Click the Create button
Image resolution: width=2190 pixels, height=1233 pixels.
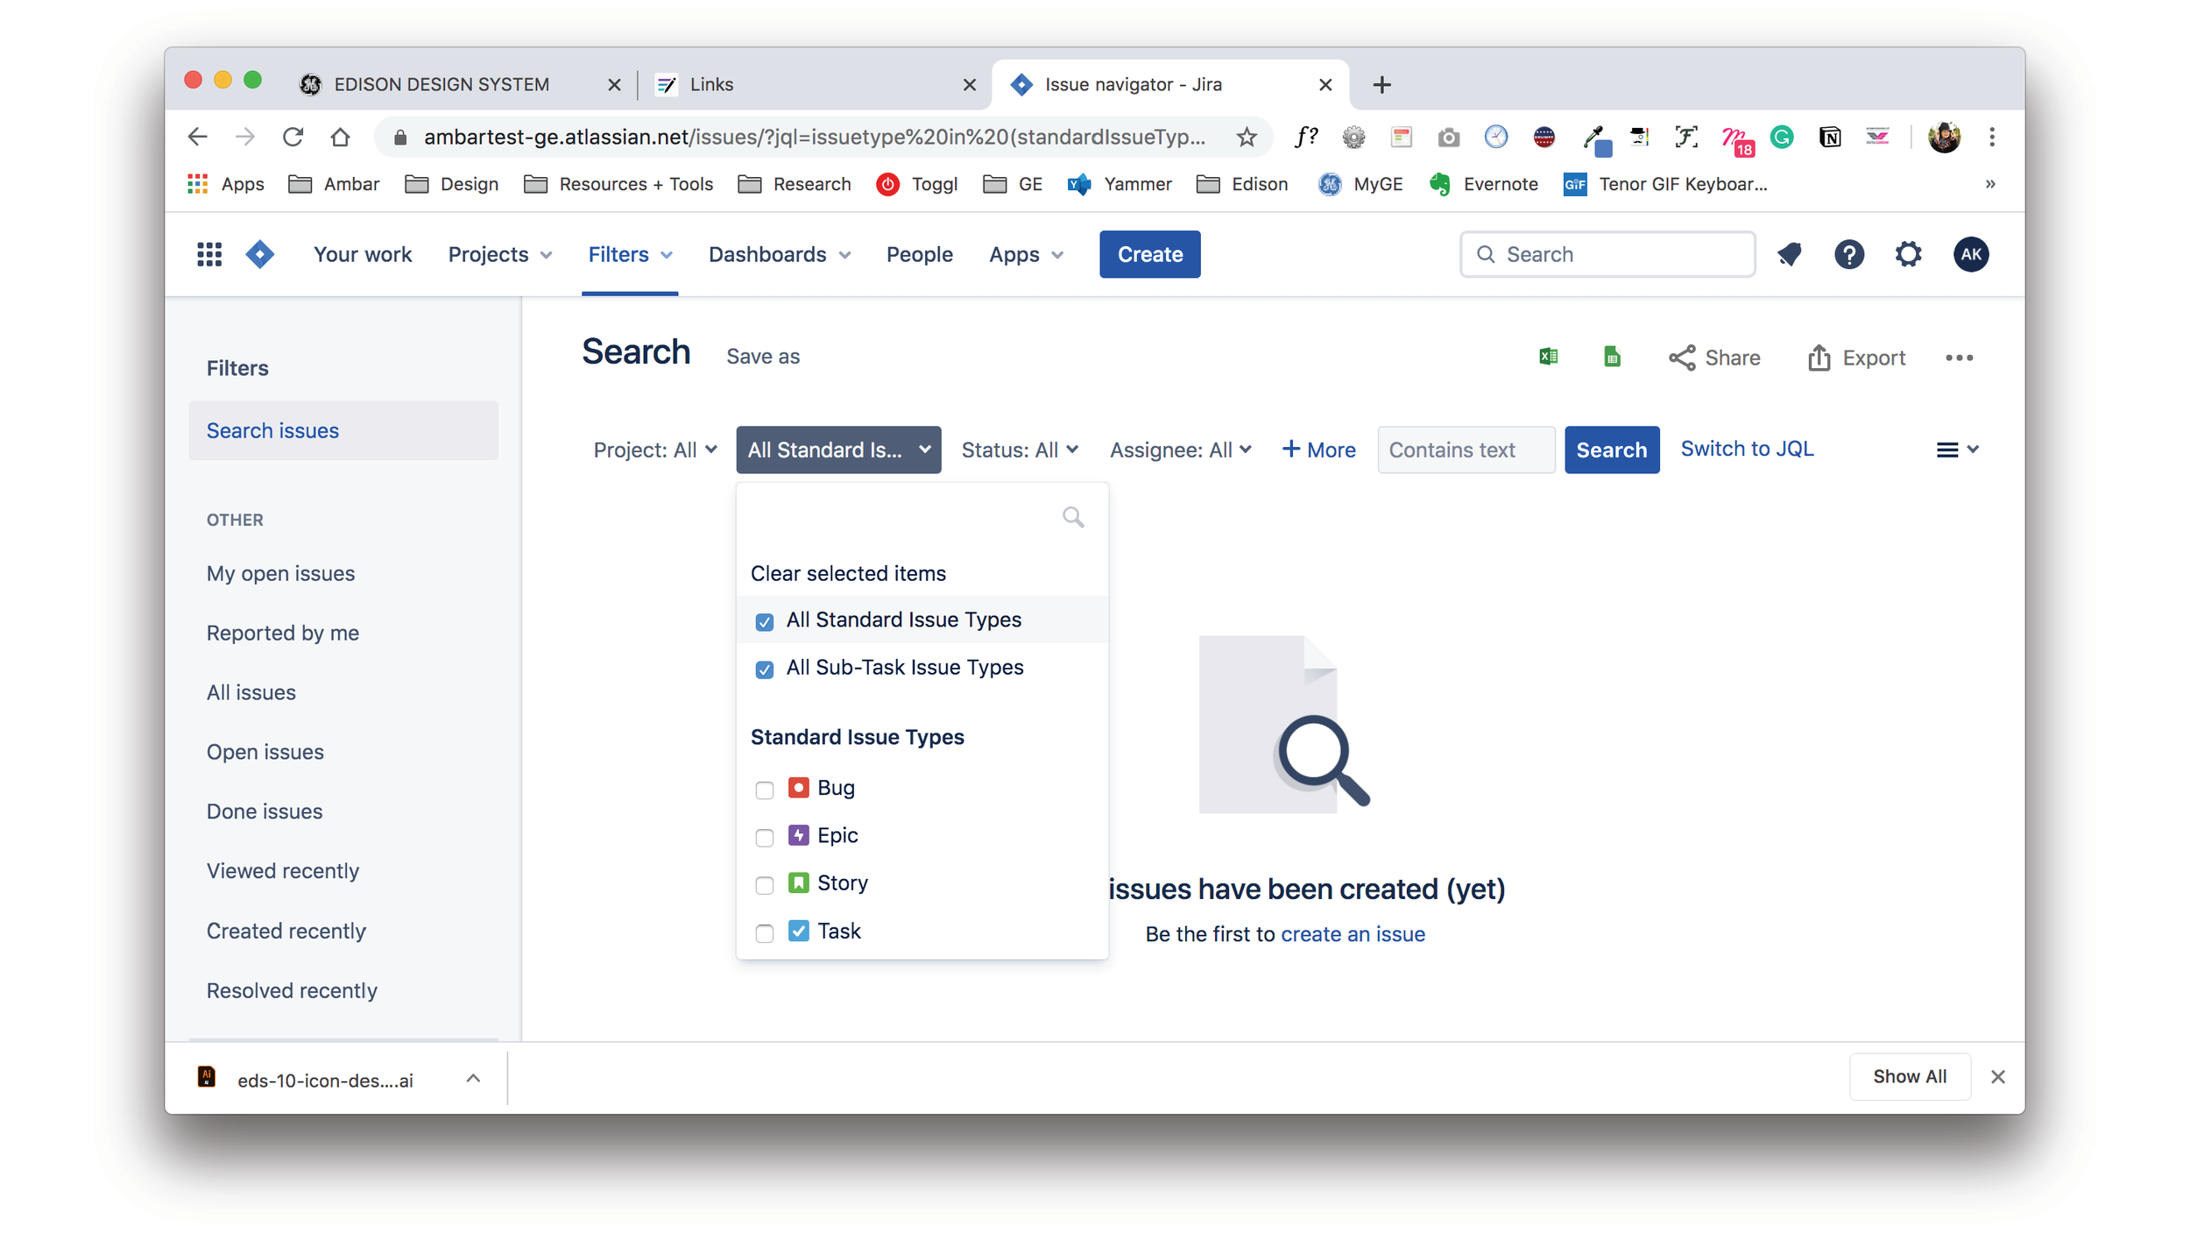click(x=1149, y=254)
